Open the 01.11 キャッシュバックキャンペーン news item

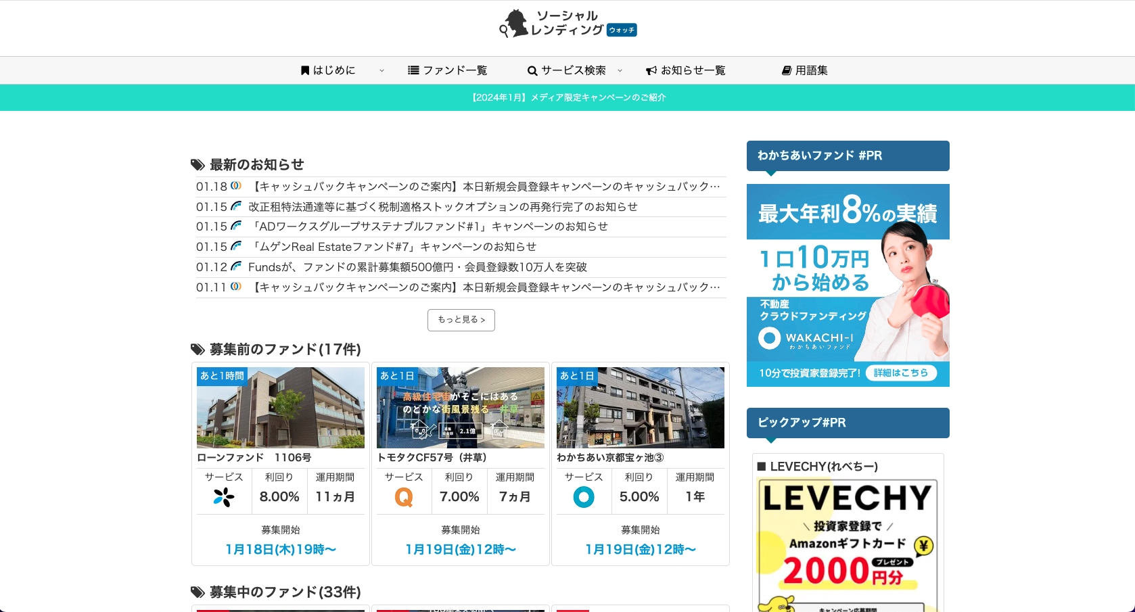(x=485, y=287)
